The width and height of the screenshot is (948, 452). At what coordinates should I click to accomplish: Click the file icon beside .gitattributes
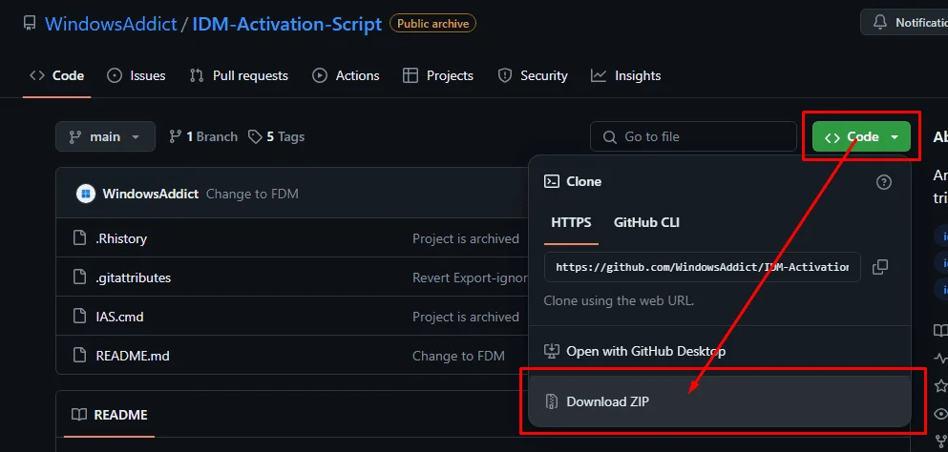coord(79,277)
